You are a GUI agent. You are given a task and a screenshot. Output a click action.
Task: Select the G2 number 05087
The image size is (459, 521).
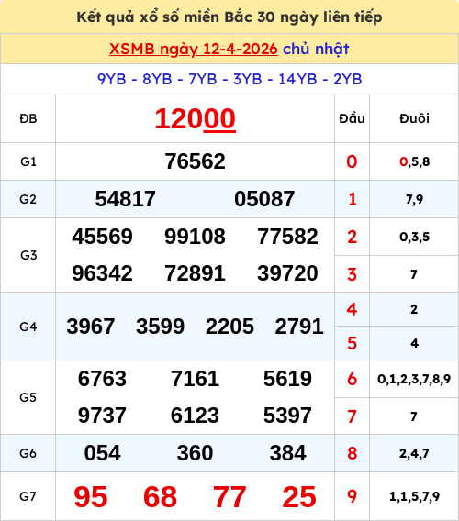tap(264, 199)
